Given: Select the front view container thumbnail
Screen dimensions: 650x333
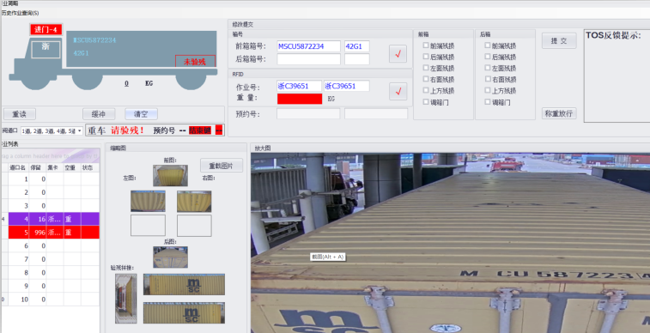Looking at the screenshot, I should click(170, 175).
